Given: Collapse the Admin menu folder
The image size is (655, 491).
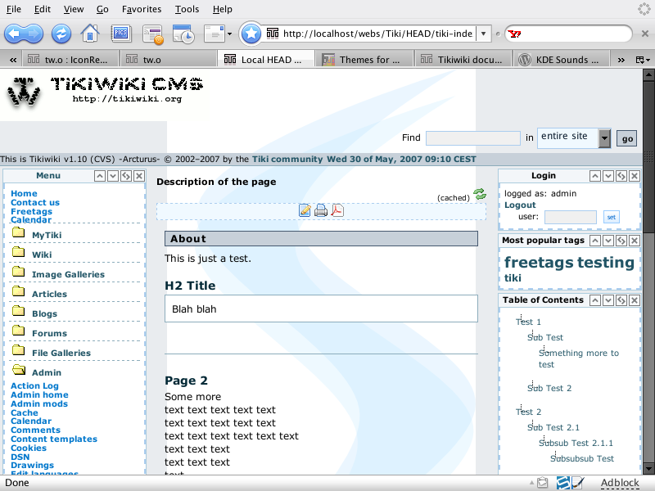Looking at the screenshot, I should [x=19, y=372].
